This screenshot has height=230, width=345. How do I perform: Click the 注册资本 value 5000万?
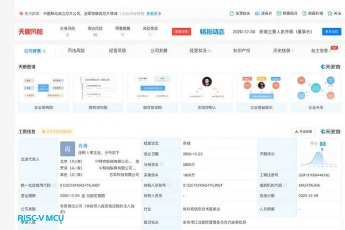click(x=189, y=164)
